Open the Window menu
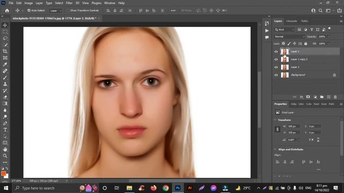The width and height of the screenshot is (344, 193). coord(110,3)
